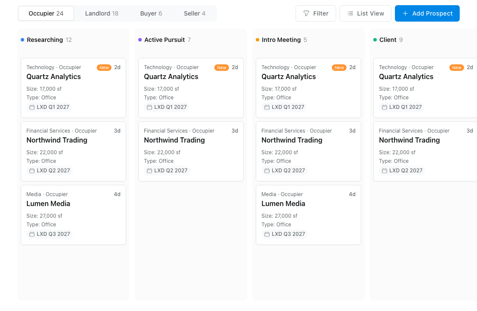477x311 pixels.
Task: Switch to List View
Action: click(366, 13)
